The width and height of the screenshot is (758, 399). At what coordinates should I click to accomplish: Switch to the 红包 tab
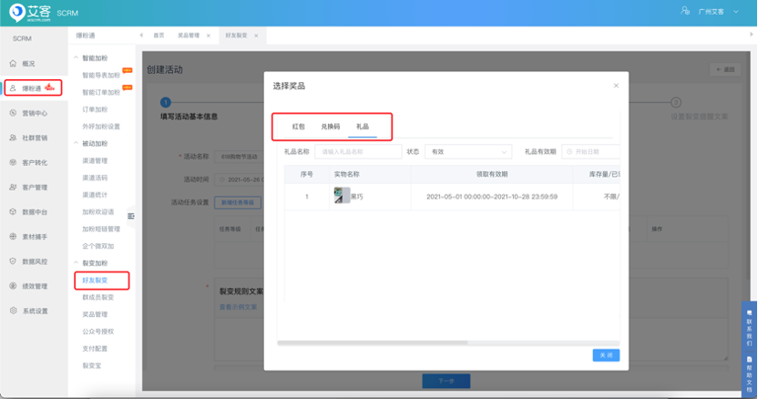[x=298, y=126]
